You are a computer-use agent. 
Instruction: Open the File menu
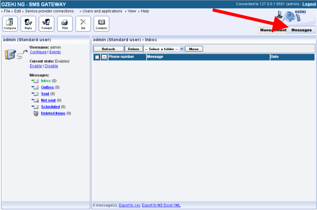point(7,11)
